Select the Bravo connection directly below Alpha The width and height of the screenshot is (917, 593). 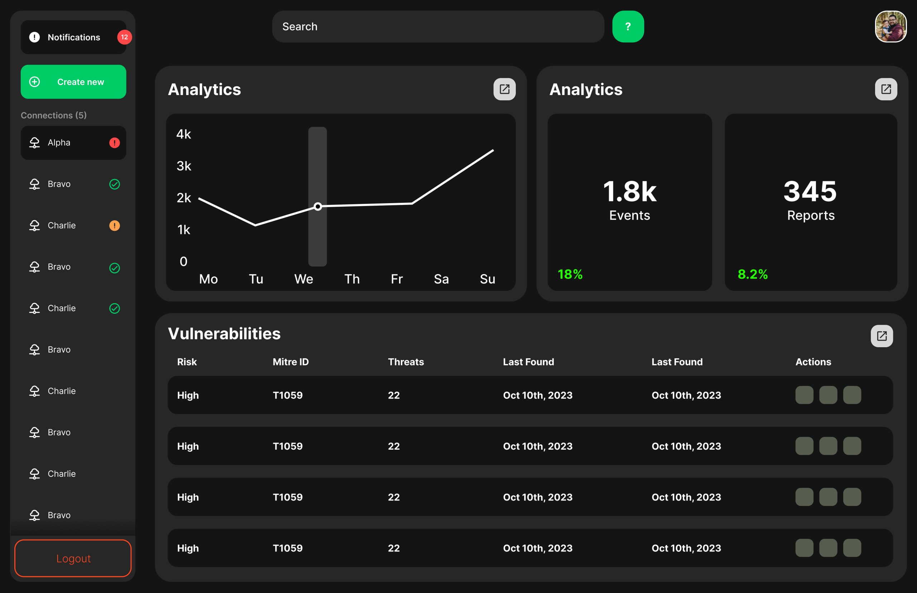(x=73, y=184)
